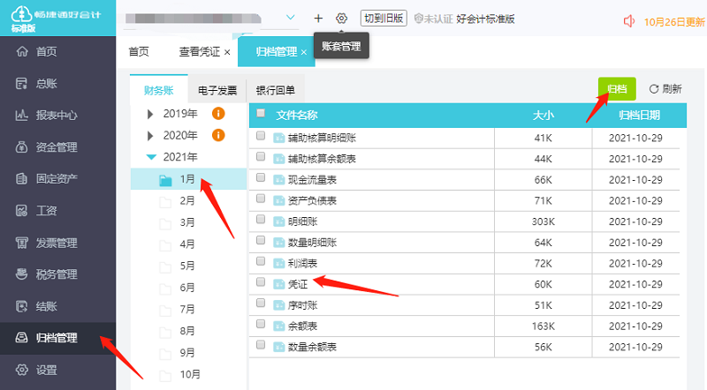707x390 pixels.
Task: Open the 工资 payroll icon
Action: (21, 210)
